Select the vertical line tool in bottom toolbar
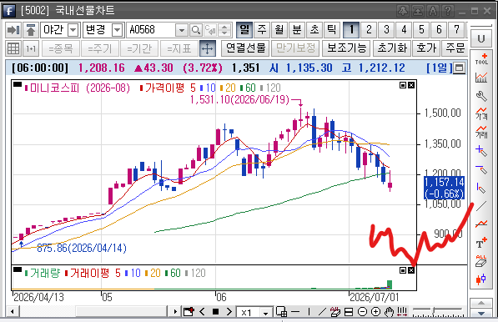Screen dimensions: 498x322 tap(309, 312)
